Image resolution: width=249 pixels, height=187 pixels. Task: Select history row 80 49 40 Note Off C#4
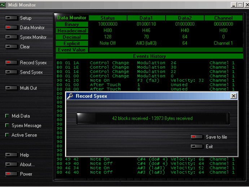tap(146, 164)
